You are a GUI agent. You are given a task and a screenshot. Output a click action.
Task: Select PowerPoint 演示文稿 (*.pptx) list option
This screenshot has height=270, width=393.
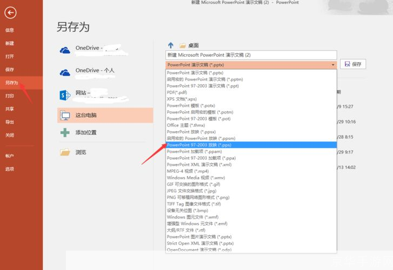tap(251, 73)
